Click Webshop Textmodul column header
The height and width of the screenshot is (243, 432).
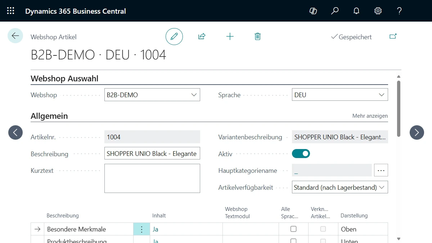(x=237, y=212)
